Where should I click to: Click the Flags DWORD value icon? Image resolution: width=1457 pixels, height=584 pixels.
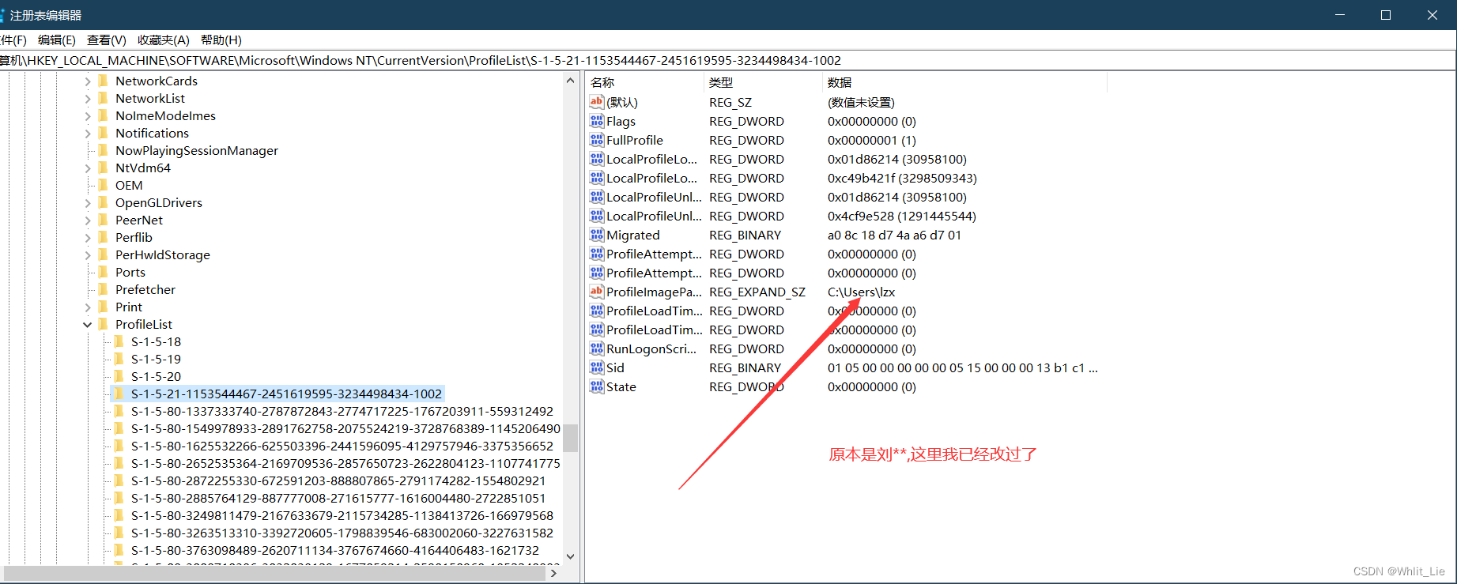tap(597, 121)
